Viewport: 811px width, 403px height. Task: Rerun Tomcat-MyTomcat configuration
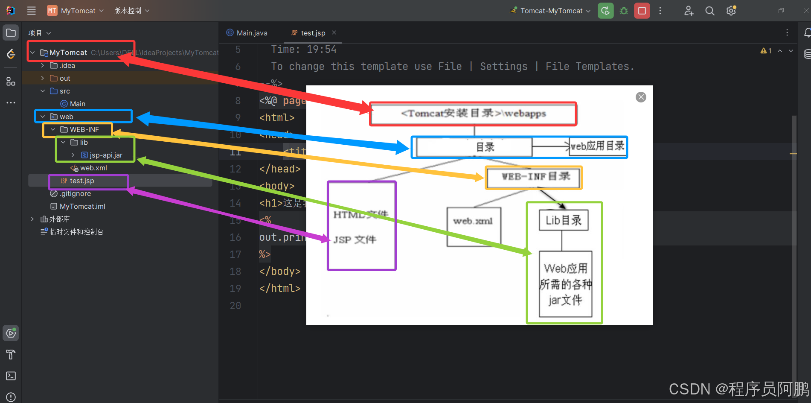(x=605, y=11)
